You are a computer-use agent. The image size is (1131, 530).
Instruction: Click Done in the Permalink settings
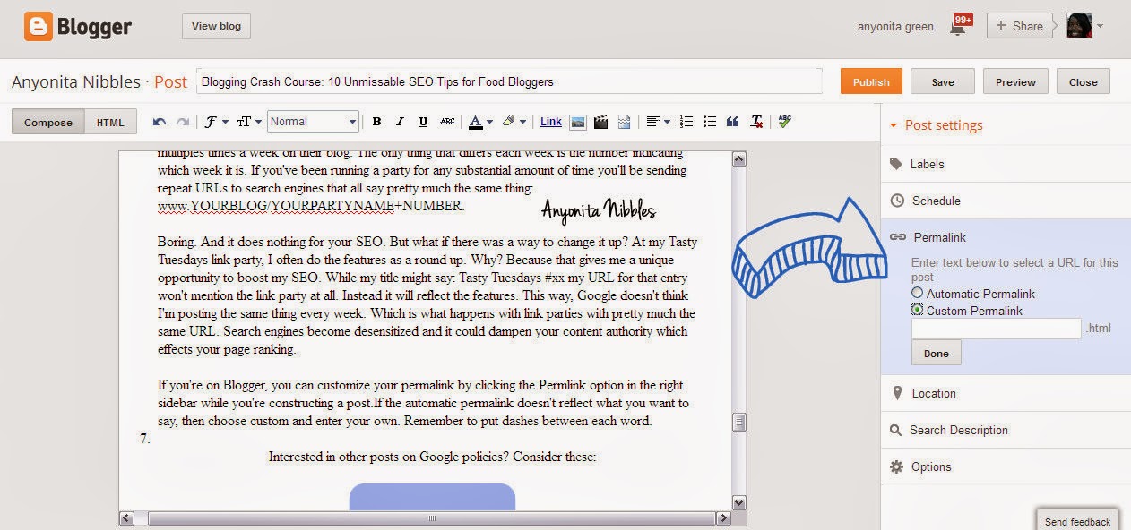937,353
